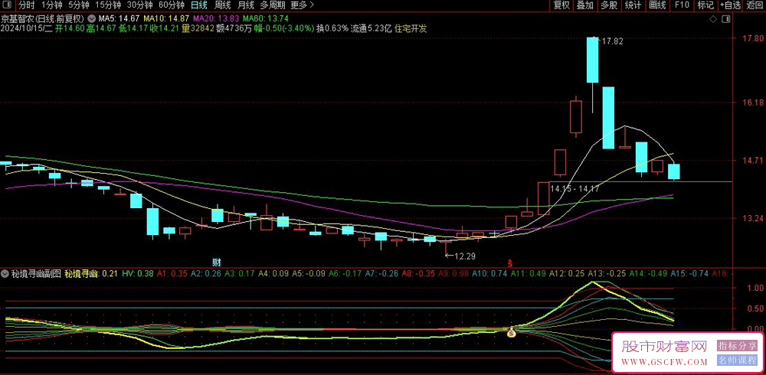Click the MA5: 14.67 label
766x375 pixels.
119,19
